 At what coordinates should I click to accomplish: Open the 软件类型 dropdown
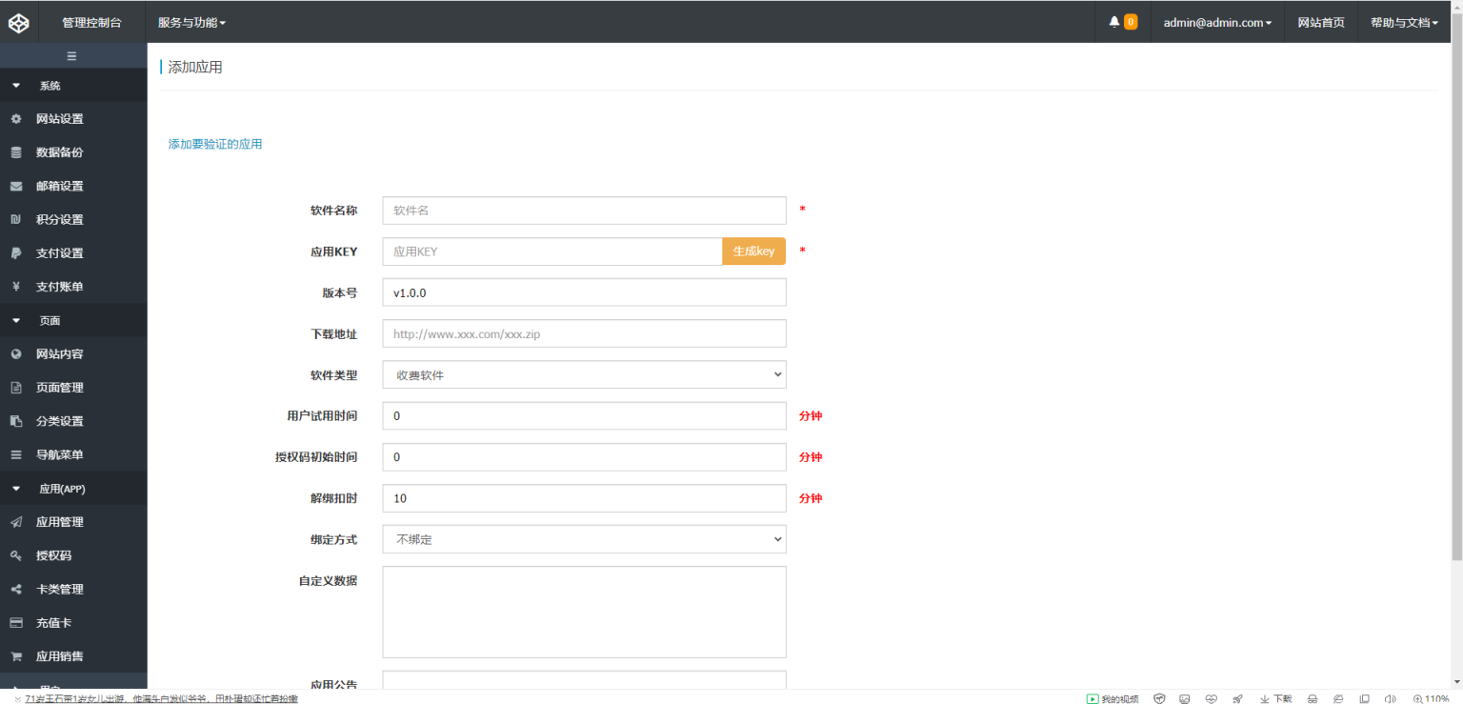[x=584, y=374]
